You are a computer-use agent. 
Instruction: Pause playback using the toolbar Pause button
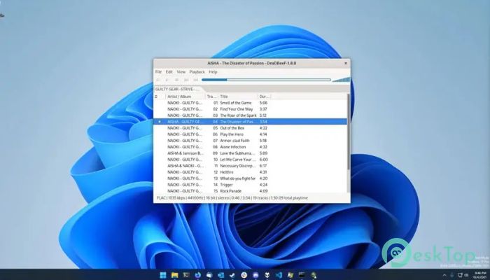(176, 80)
